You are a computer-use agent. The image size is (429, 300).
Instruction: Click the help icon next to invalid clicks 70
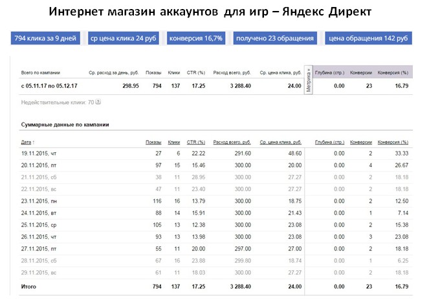coord(98,102)
